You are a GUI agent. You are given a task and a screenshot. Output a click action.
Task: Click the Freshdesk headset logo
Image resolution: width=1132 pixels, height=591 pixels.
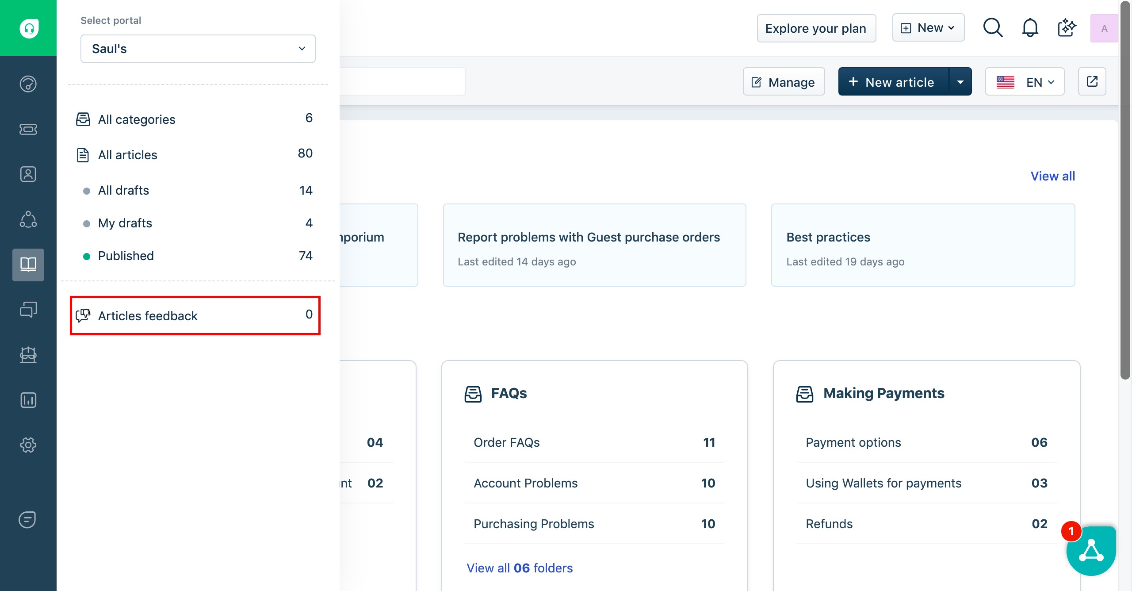click(29, 28)
